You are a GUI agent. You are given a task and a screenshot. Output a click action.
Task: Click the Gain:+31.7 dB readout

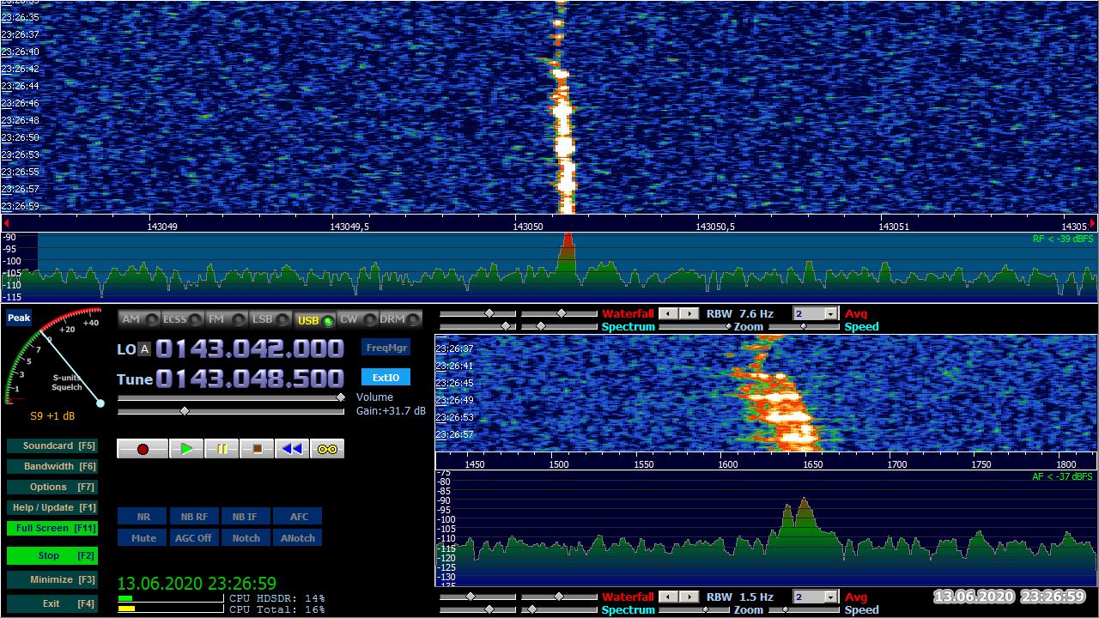(391, 411)
